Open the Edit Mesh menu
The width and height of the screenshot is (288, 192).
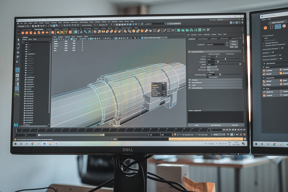pos(66,22)
